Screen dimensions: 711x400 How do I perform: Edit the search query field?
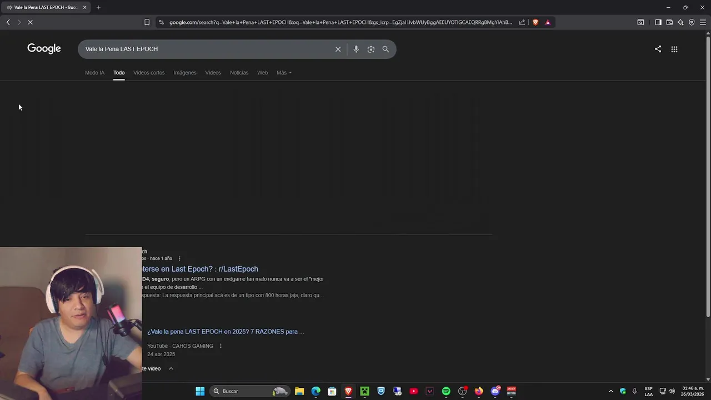tap(206, 49)
